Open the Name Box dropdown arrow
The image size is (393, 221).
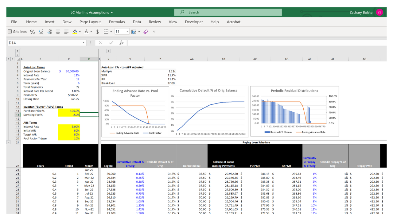pyautogui.click(x=84, y=43)
